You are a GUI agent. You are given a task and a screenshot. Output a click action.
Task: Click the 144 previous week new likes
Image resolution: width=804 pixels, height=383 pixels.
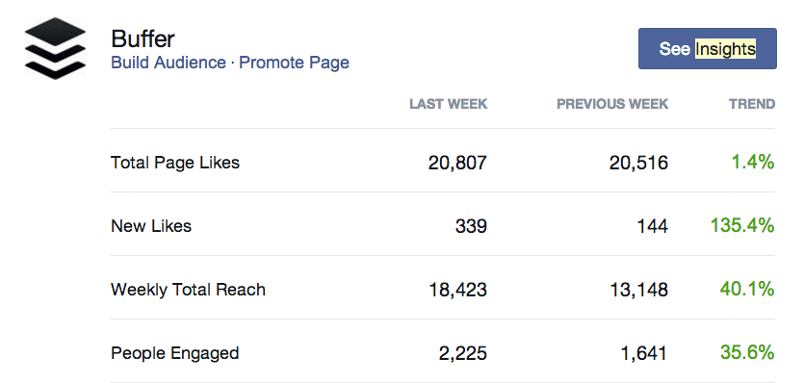pyautogui.click(x=652, y=226)
